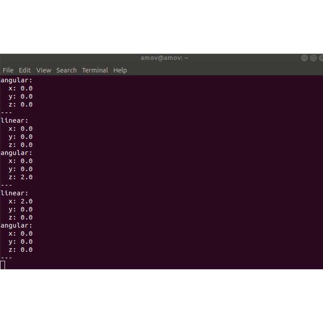
Task: Click the amov@amov: ~ window title
Action: (164, 58)
